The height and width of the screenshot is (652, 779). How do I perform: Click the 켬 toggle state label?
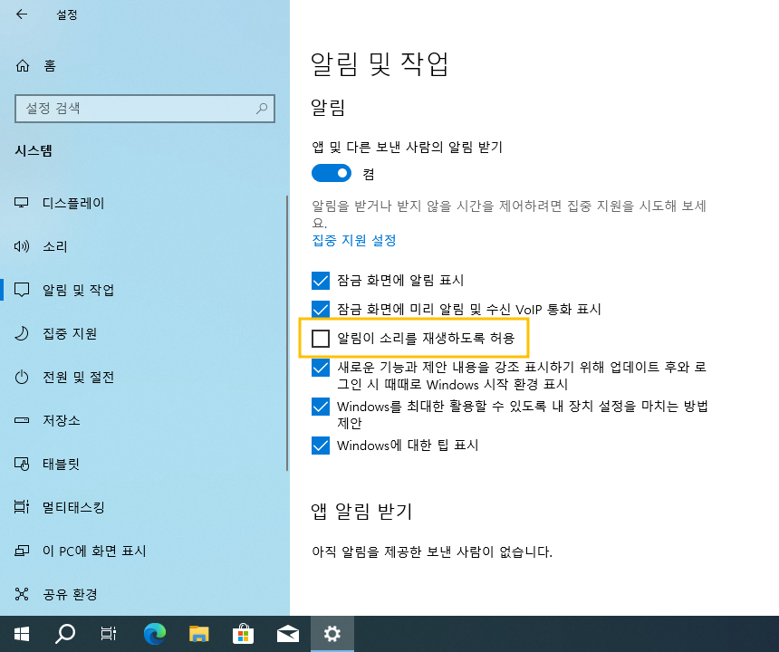coord(368,174)
